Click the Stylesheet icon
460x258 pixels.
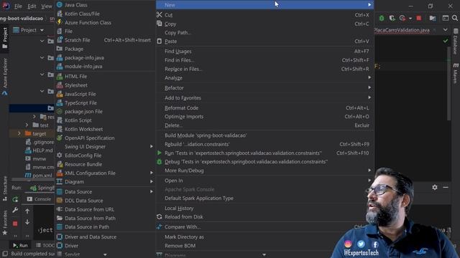60,85
